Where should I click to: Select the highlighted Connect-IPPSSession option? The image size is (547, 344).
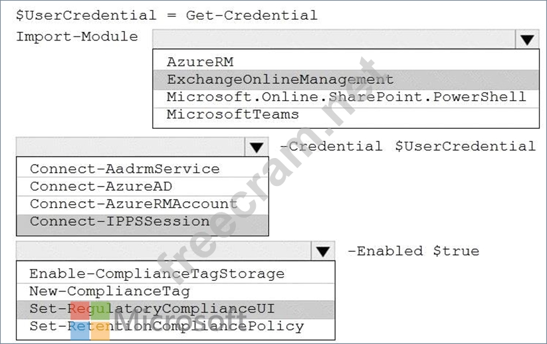[120, 221]
